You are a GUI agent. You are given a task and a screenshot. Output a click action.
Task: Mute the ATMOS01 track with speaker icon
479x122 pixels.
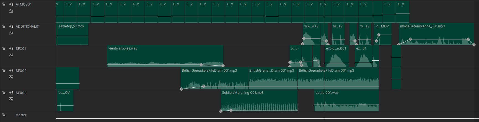[x=11, y=4]
